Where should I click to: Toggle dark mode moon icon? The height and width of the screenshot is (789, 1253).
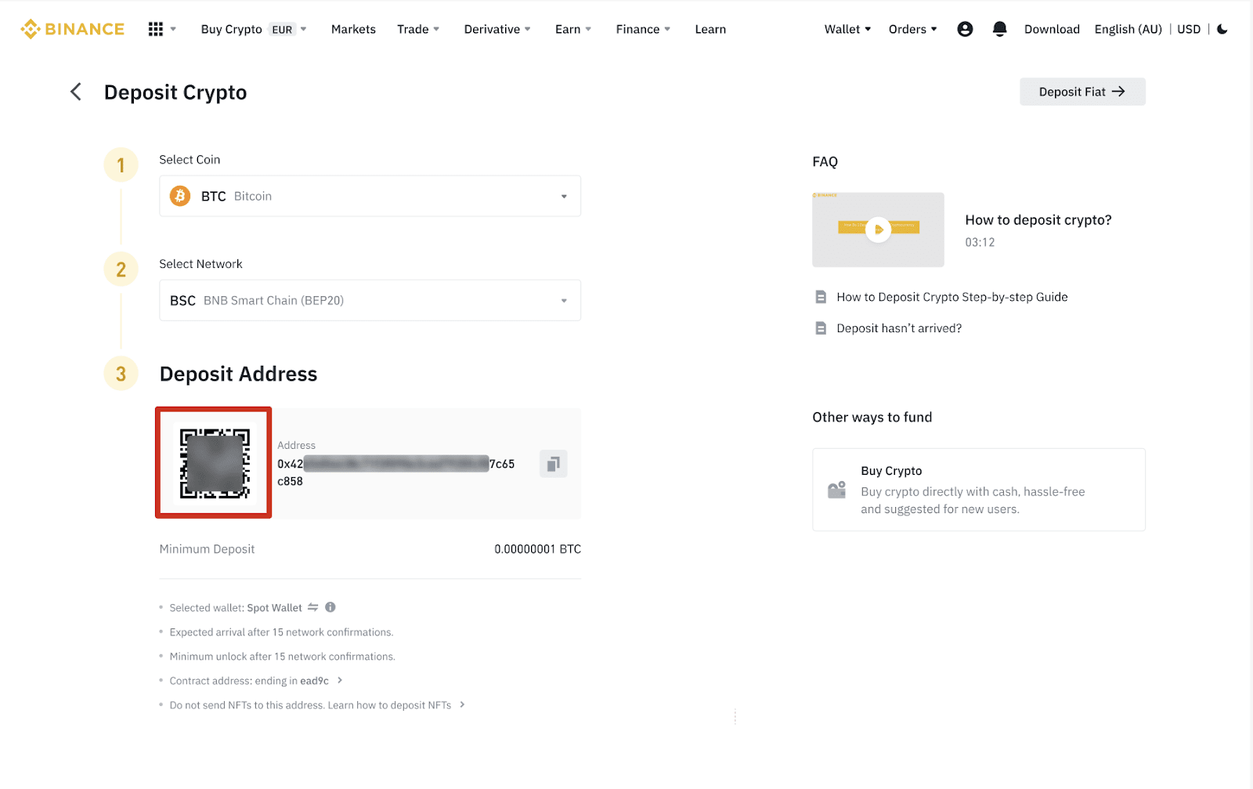click(x=1222, y=29)
